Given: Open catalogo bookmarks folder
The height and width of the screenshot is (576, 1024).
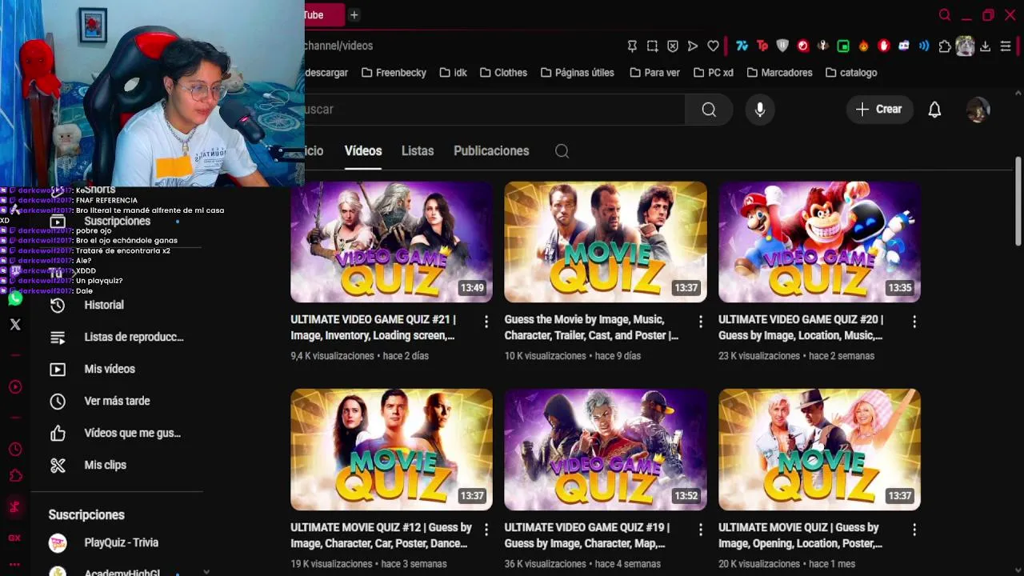Looking at the screenshot, I should coord(851,73).
